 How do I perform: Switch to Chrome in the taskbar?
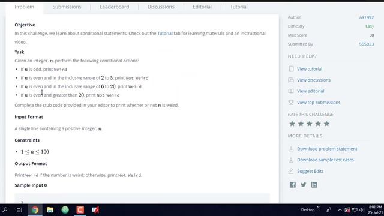[35, 210]
